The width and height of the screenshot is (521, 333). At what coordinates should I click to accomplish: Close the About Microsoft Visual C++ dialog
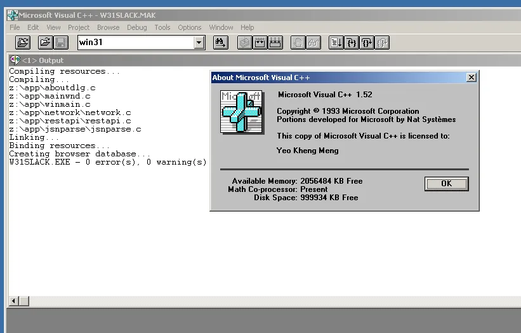(x=471, y=78)
